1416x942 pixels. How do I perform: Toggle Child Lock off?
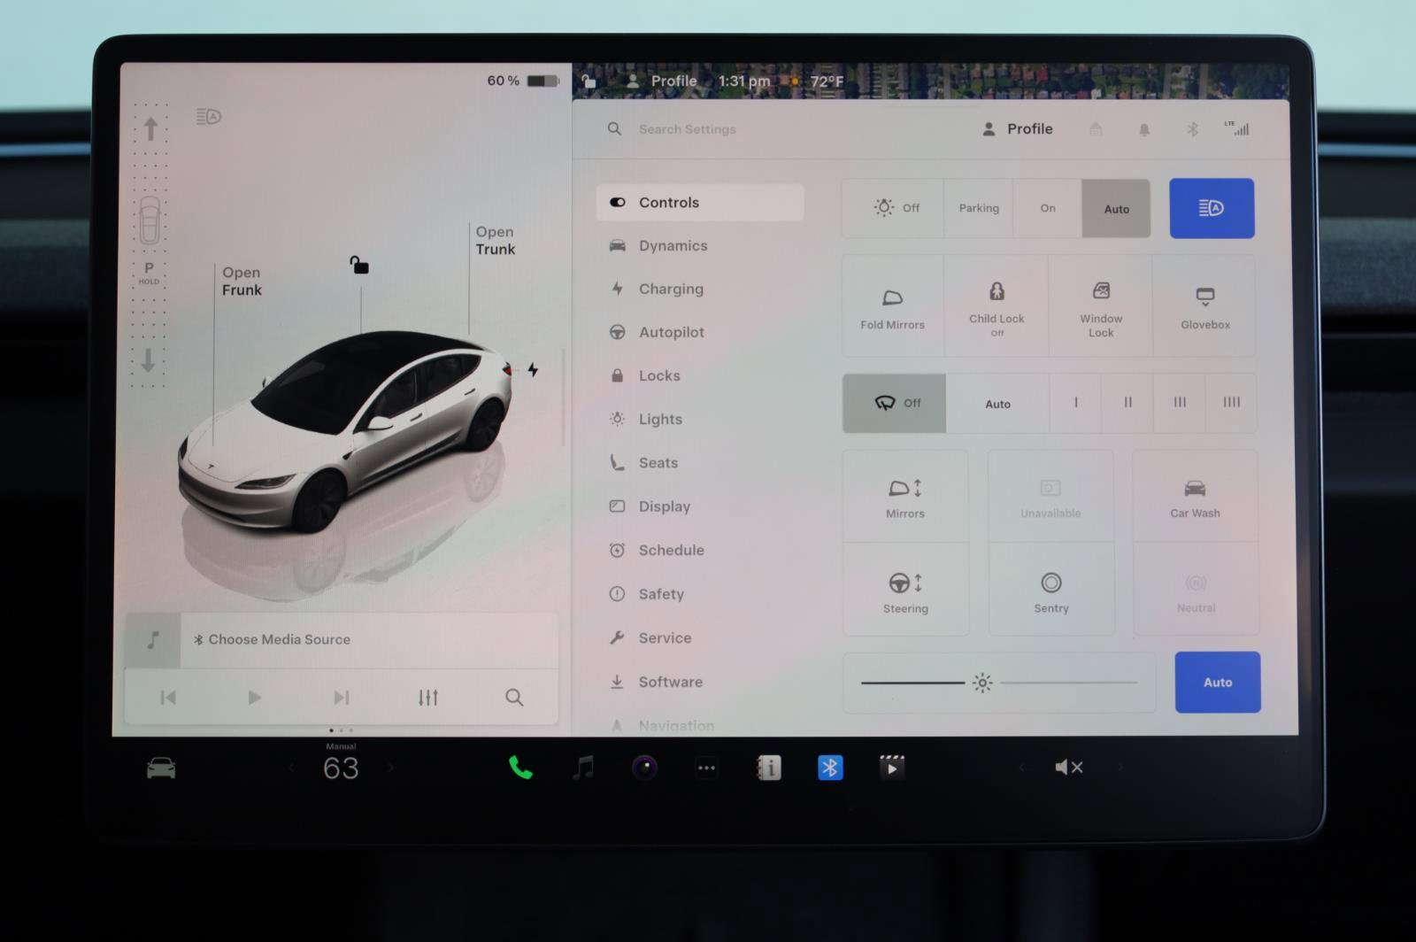click(x=996, y=305)
